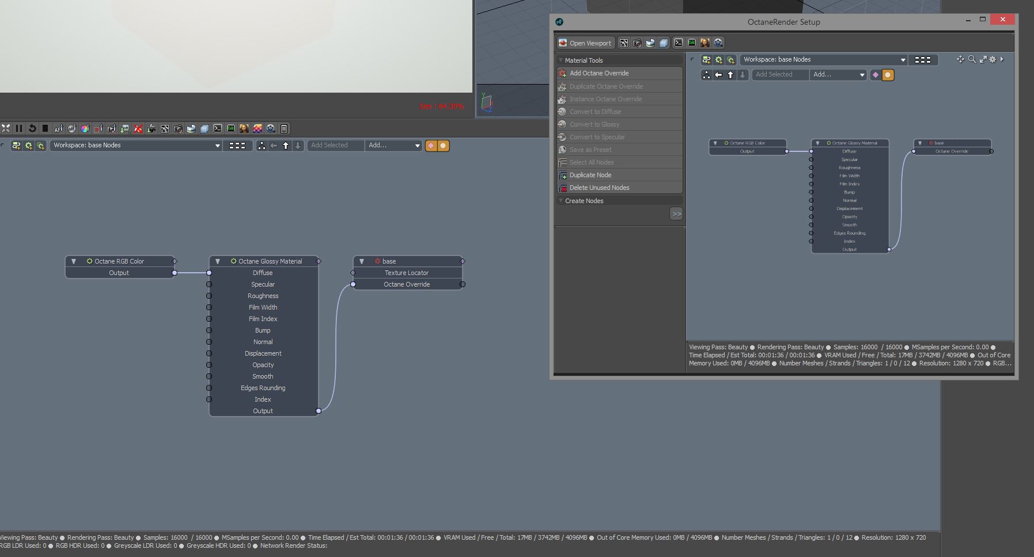Screen dimensions: 1034x557
Task: Click the camera icon in OctaneRender Setup toolbar
Action: pyautogui.click(x=637, y=43)
